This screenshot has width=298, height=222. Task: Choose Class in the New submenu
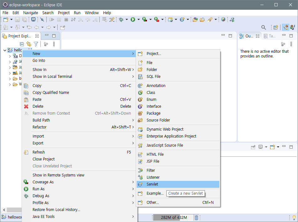[178, 93]
